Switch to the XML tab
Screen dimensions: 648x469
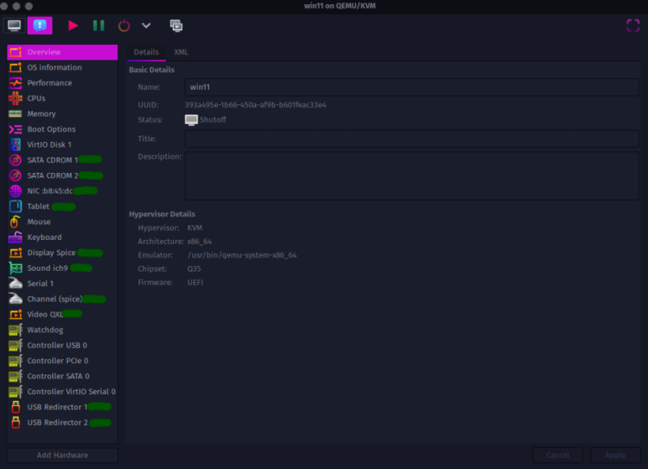click(x=181, y=52)
